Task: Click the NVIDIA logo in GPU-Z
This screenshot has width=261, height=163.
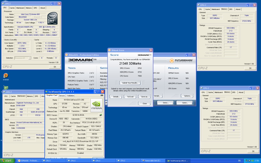Action: click(96, 105)
